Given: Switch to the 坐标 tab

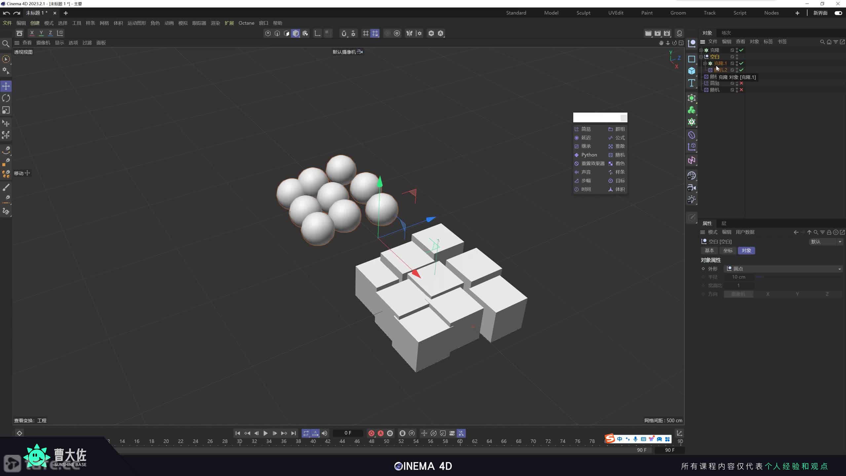Looking at the screenshot, I should pyautogui.click(x=728, y=251).
